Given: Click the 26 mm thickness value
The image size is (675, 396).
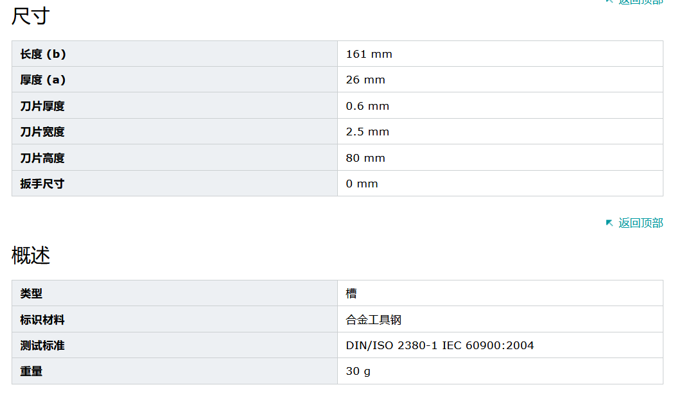Looking at the screenshot, I should [365, 80].
